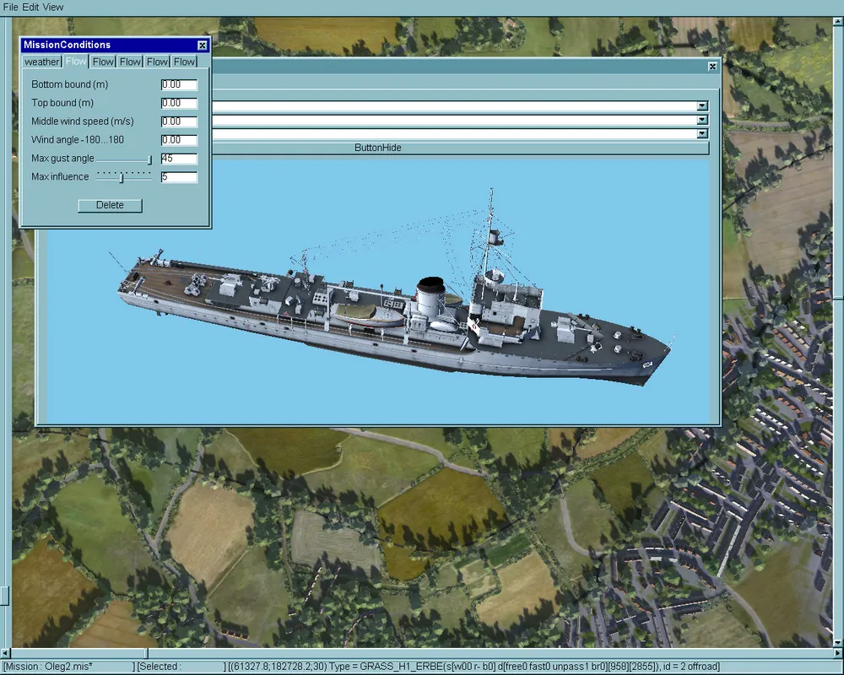The image size is (844, 675).
Task: Adjust the Max gust angle slider
Action: (x=149, y=159)
